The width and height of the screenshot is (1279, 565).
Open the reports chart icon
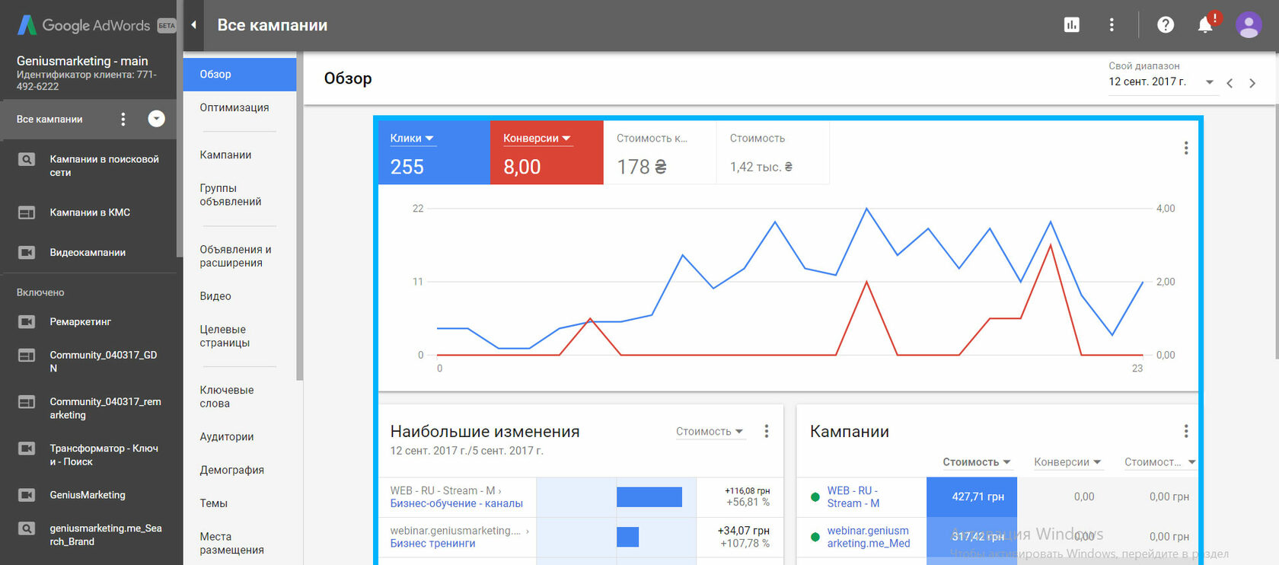click(x=1072, y=25)
